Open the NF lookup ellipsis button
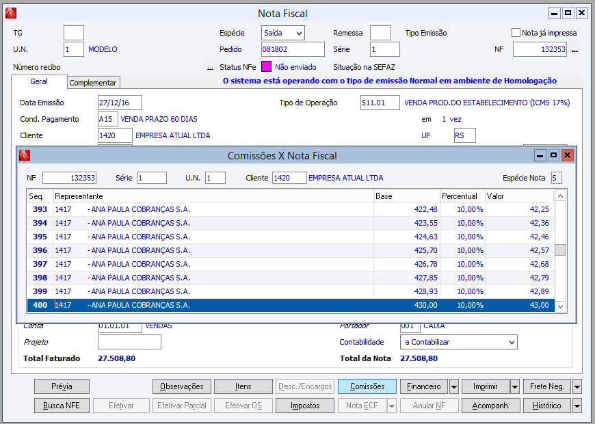Viewport: 595px width, 424px height. pos(575,49)
